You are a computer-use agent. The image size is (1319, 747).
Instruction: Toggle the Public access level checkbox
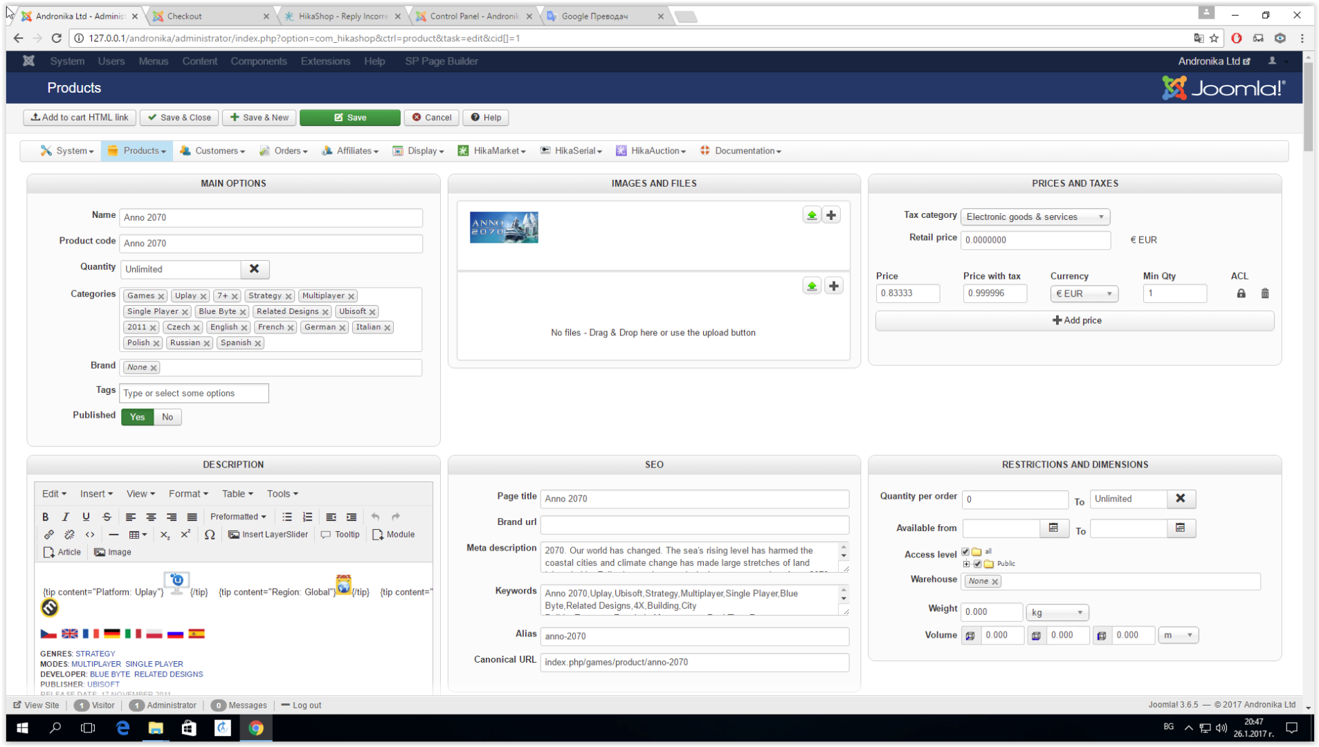click(x=977, y=564)
